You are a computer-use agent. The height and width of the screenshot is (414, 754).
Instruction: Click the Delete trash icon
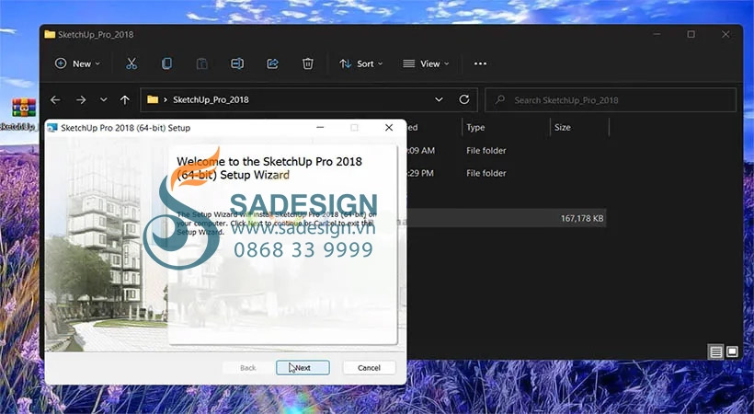[308, 63]
